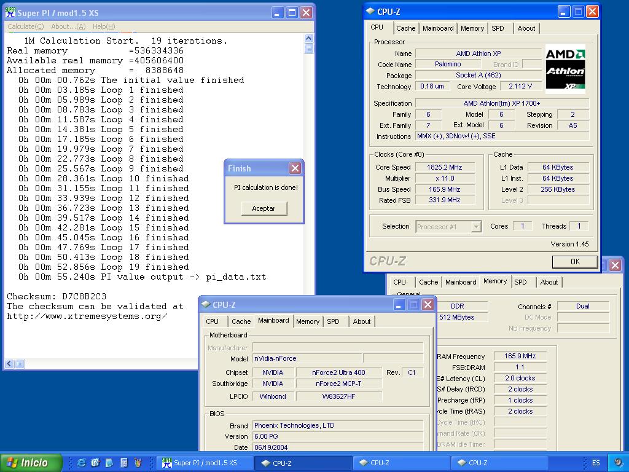Click the Super PI horizontal scrollbar left arrow
This screenshot has width=629, height=472.
coord(9,364)
